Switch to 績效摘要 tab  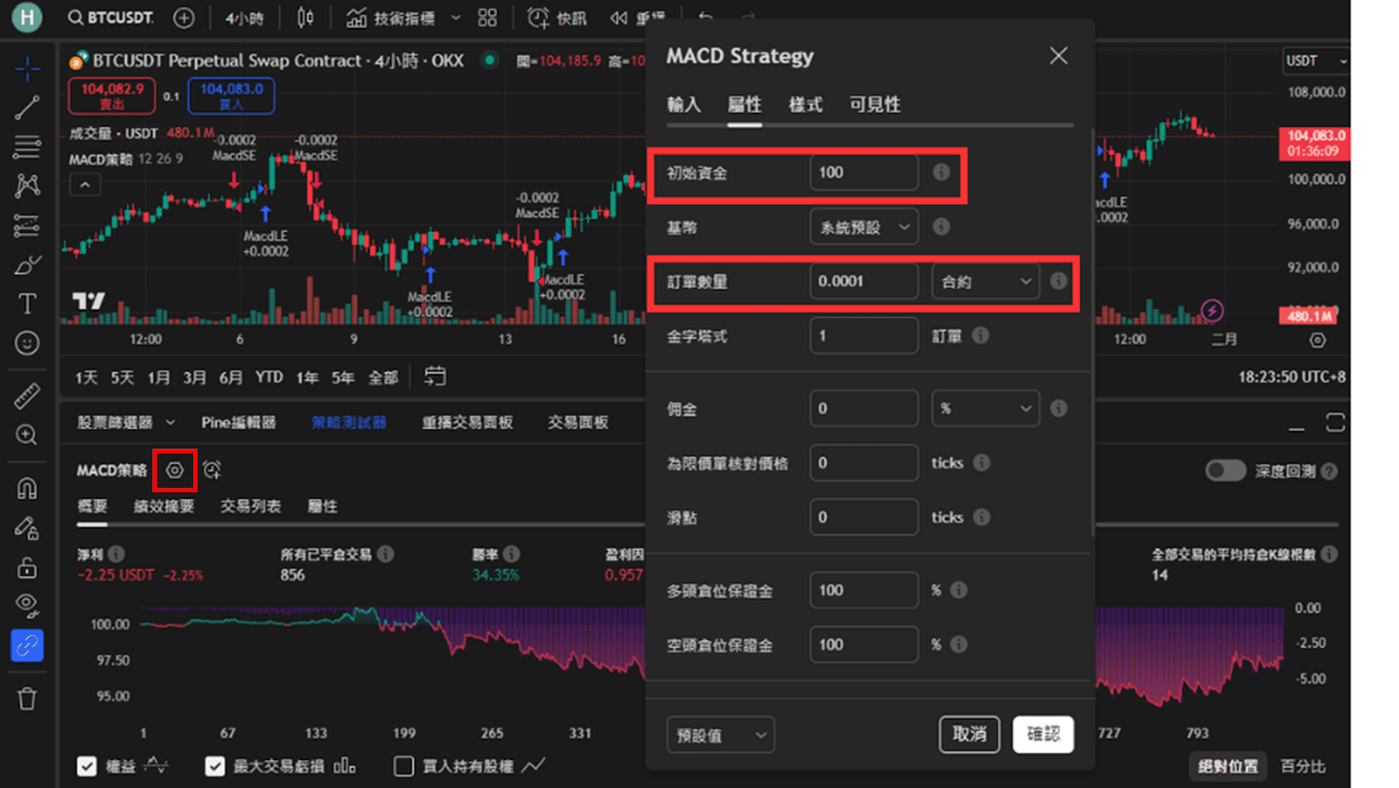pyautogui.click(x=164, y=506)
